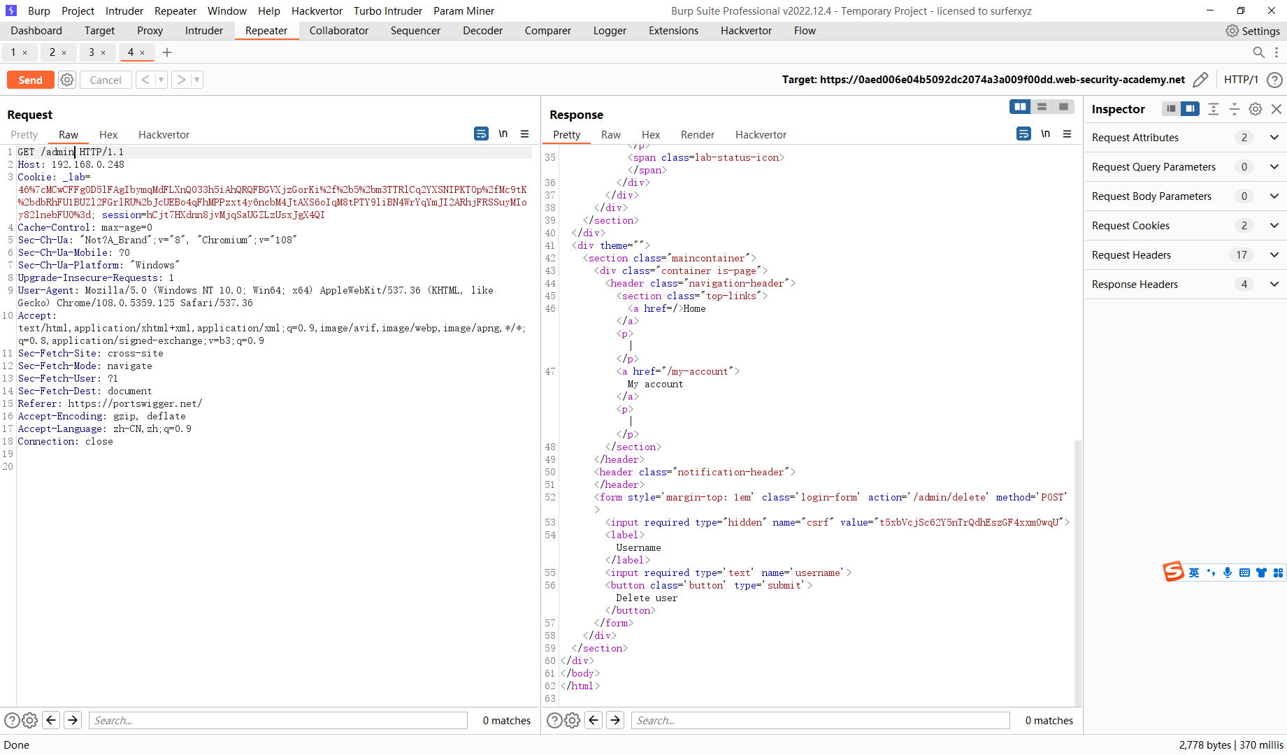The height and width of the screenshot is (755, 1287).
Task: Edit the target URL via the pencil icon
Action: pyautogui.click(x=1200, y=80)
